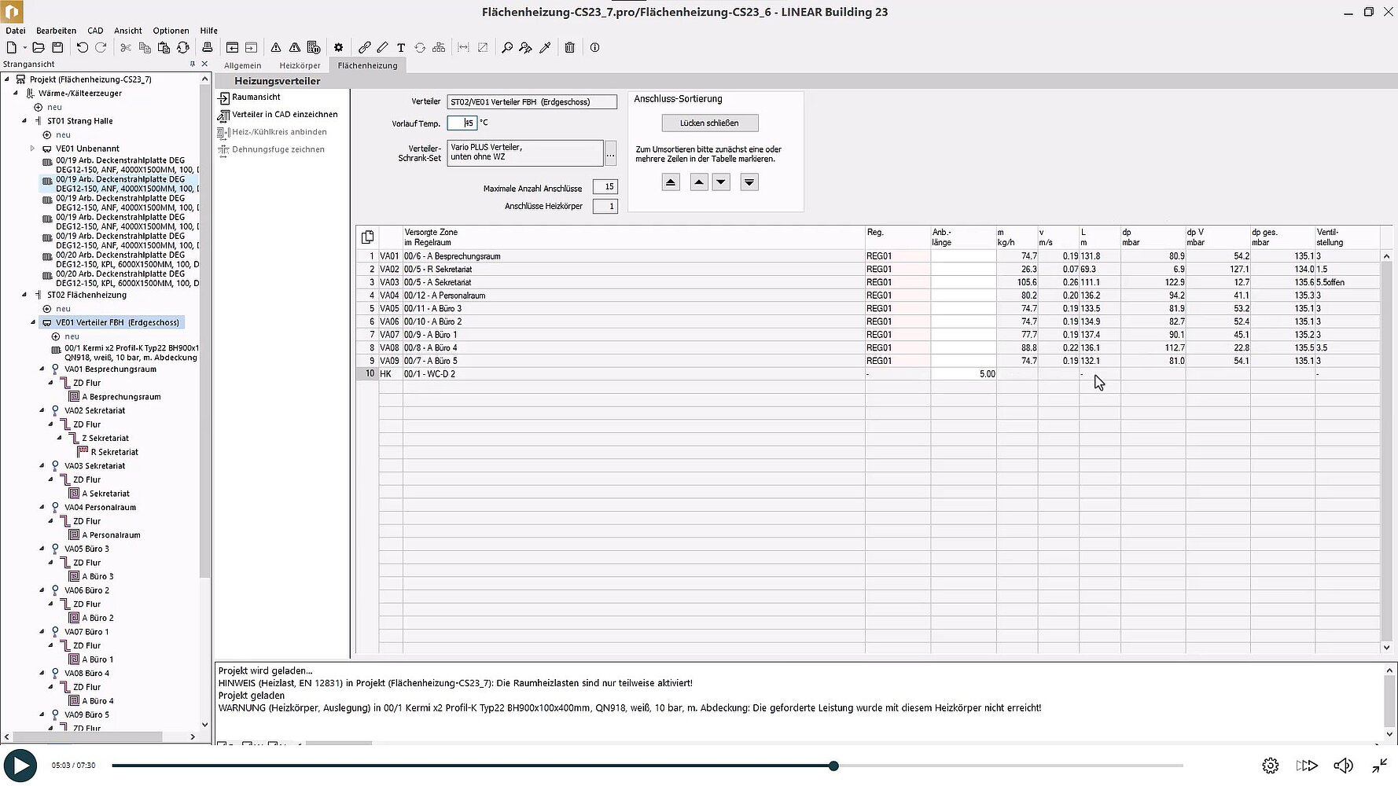Toggle the Strangansicht panel pin

(193, 64)
